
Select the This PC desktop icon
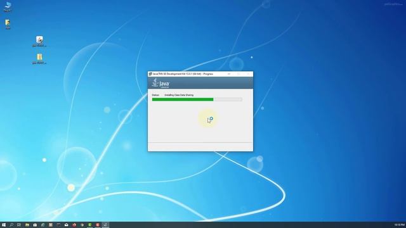tap(8, 7)
